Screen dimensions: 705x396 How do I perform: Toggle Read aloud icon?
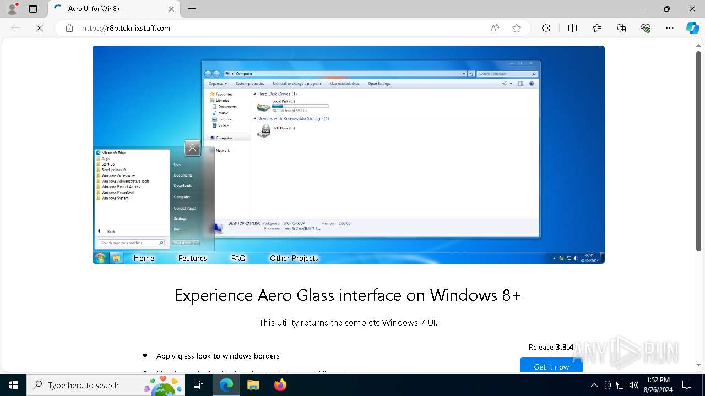pos(495,28)
